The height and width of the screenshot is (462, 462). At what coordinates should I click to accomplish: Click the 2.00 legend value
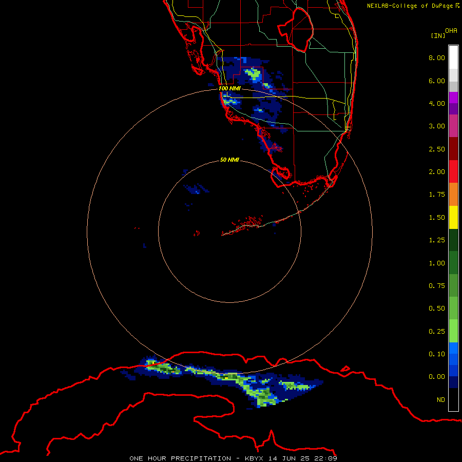point(437,172)
